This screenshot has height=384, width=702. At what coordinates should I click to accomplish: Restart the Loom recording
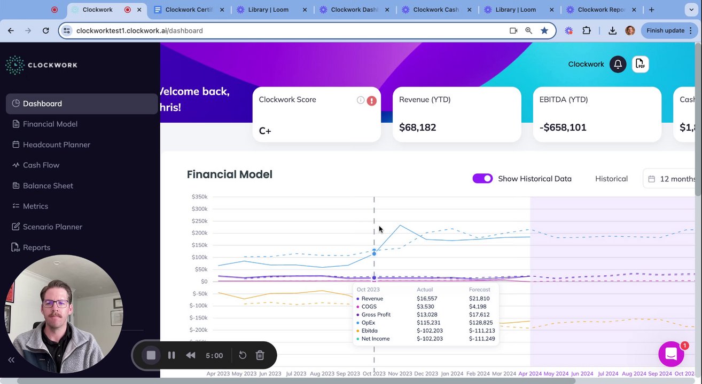[x=243, y=355]
